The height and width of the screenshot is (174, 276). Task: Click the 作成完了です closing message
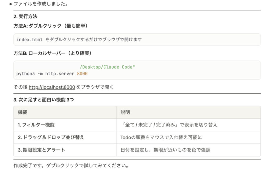tap(71, 165)
